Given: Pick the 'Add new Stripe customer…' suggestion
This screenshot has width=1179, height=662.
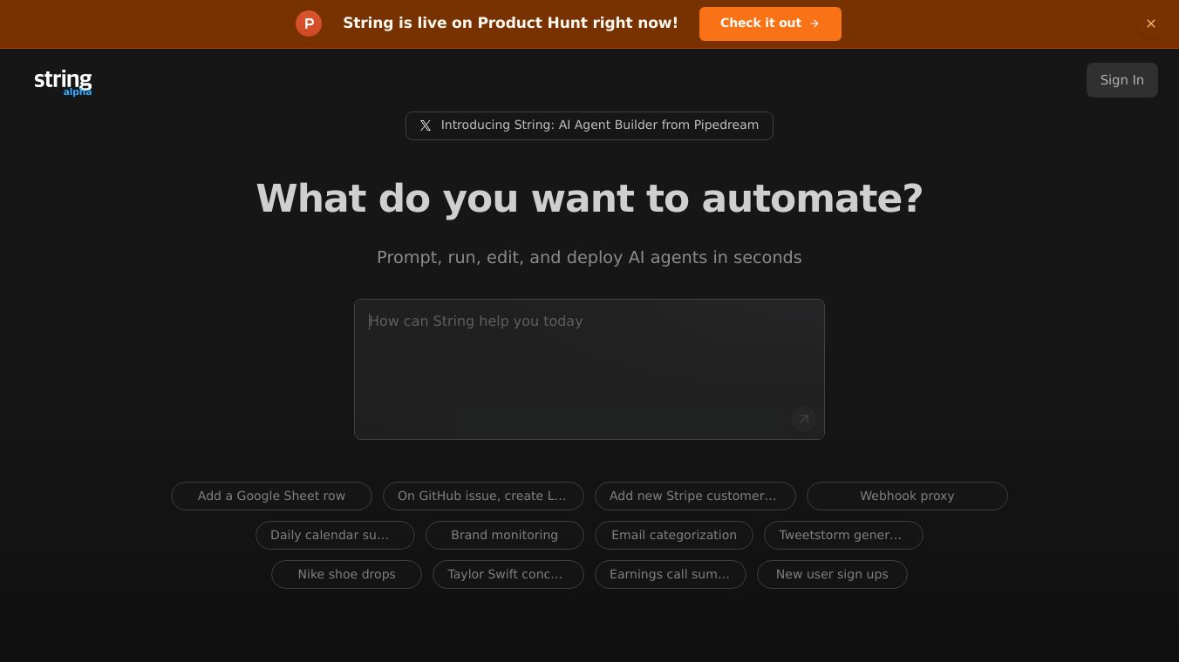Looking at the screenshot, I should point(695,496).
